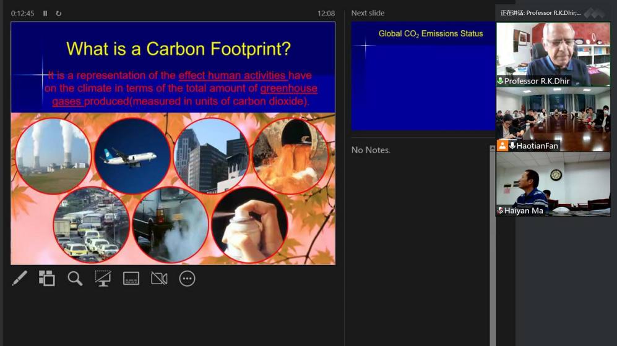Viewport: 617px width, 346px height.
Task: Toggle subtitles icon in presenter toolbar
Action: click(x=131, y=279)
